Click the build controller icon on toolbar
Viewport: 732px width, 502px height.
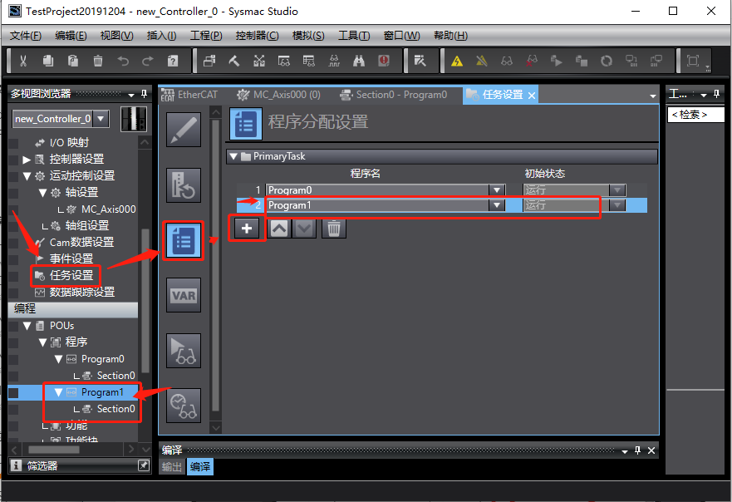233,60
